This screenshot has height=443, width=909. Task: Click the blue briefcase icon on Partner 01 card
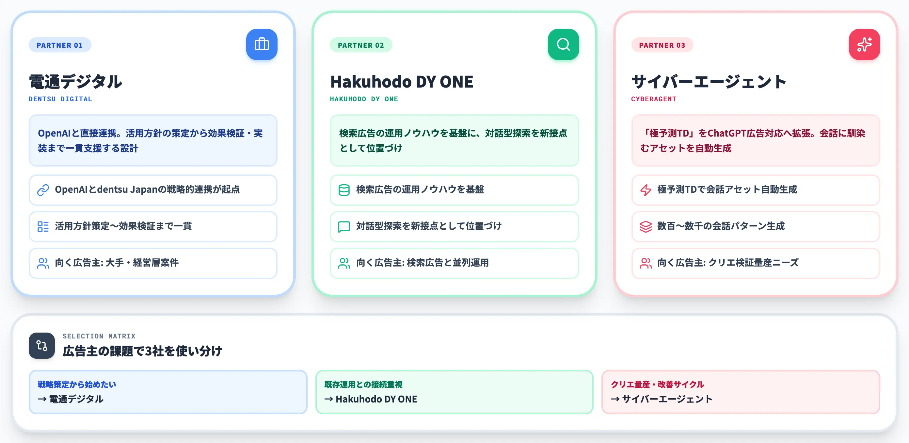[262, 44]
